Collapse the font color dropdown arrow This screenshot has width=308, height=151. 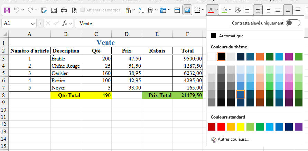[216, 10]
